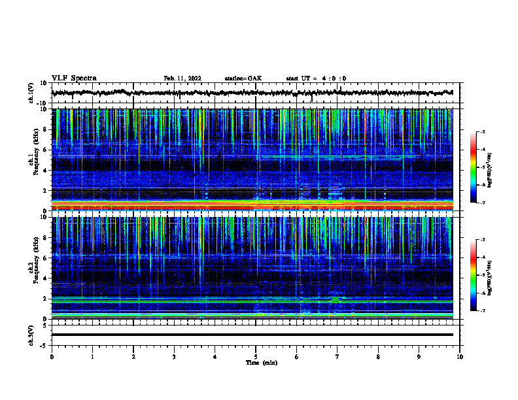Click the "station=GAK" header label

[243, 78]
